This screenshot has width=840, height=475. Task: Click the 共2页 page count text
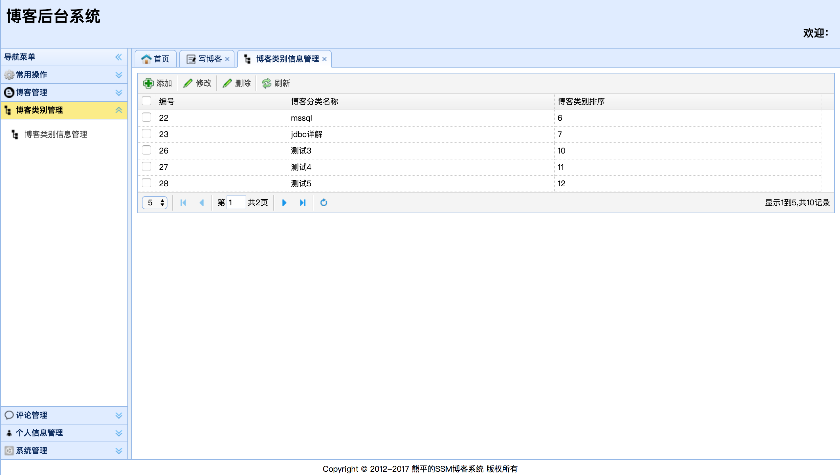(x=258, y=203)
